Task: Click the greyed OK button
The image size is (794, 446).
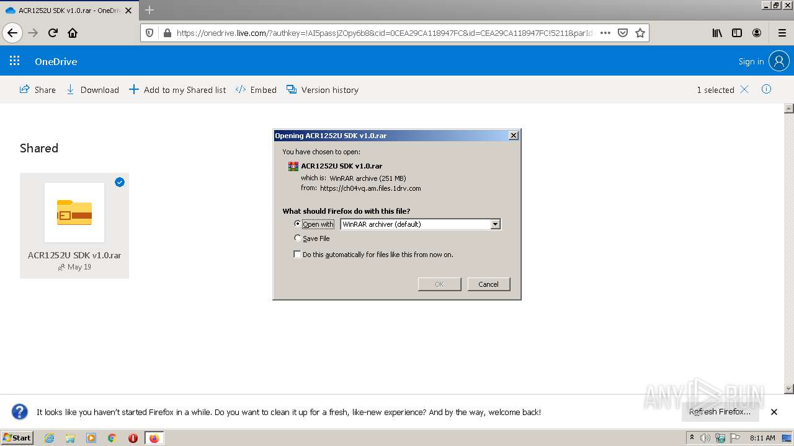Action: (x=439, y=284)
